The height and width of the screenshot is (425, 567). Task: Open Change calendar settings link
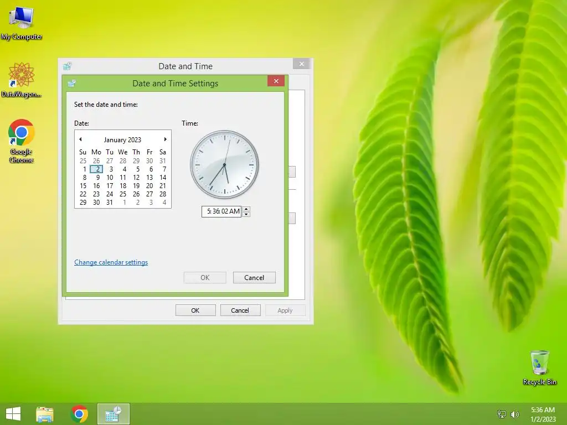pos(111,262)
